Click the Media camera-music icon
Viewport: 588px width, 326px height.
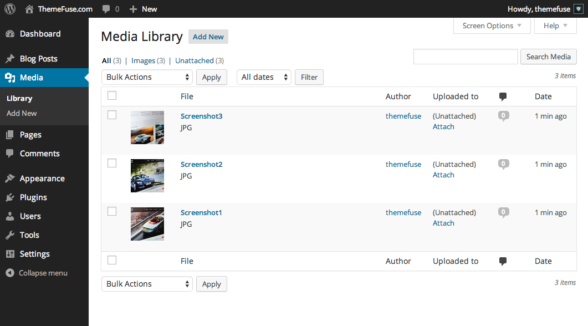[x=10, y=78]
